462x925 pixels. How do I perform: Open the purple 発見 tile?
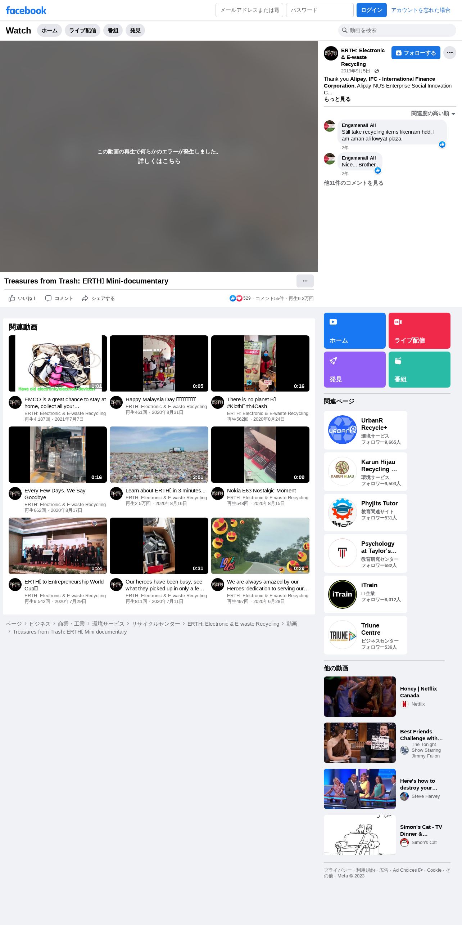(354, 370)
